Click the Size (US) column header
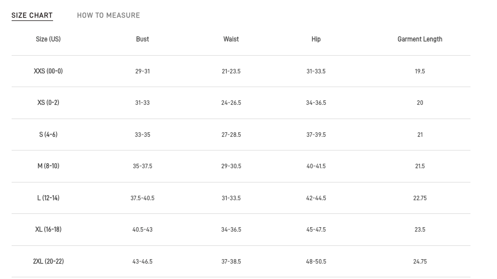This screenshot has width=497, height=279. pyautogui.click(x=48, y=39)
